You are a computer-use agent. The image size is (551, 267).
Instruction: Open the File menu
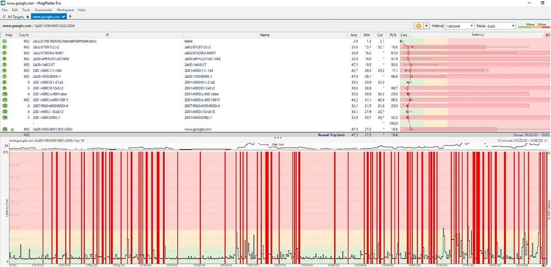tap(4, 10)
